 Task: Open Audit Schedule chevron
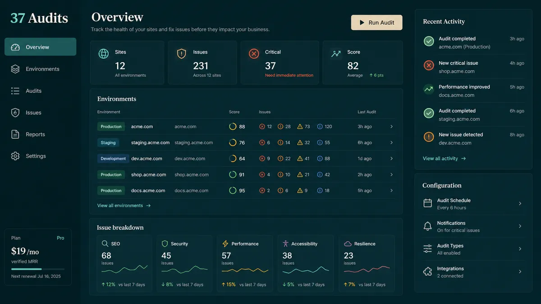520,204
